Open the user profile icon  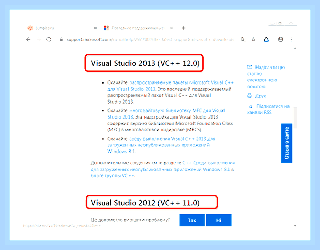pyautogui.click(x=281, y=39)
